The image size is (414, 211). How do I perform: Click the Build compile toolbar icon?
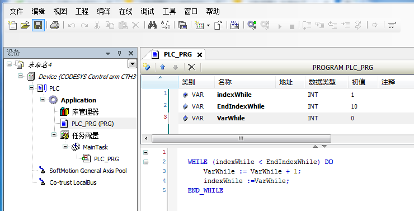pos(235,25)
